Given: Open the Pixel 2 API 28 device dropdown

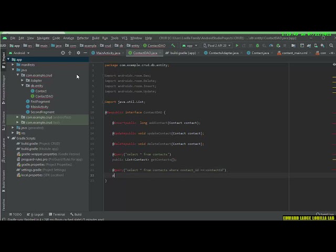Looking at the screenshot, I should 217,46.
